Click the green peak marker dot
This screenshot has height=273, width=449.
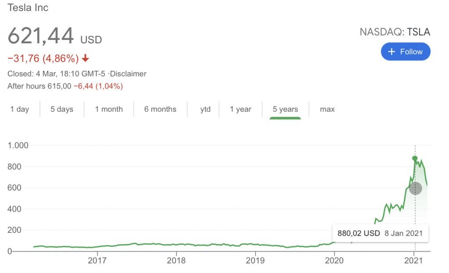click(415, 158)
